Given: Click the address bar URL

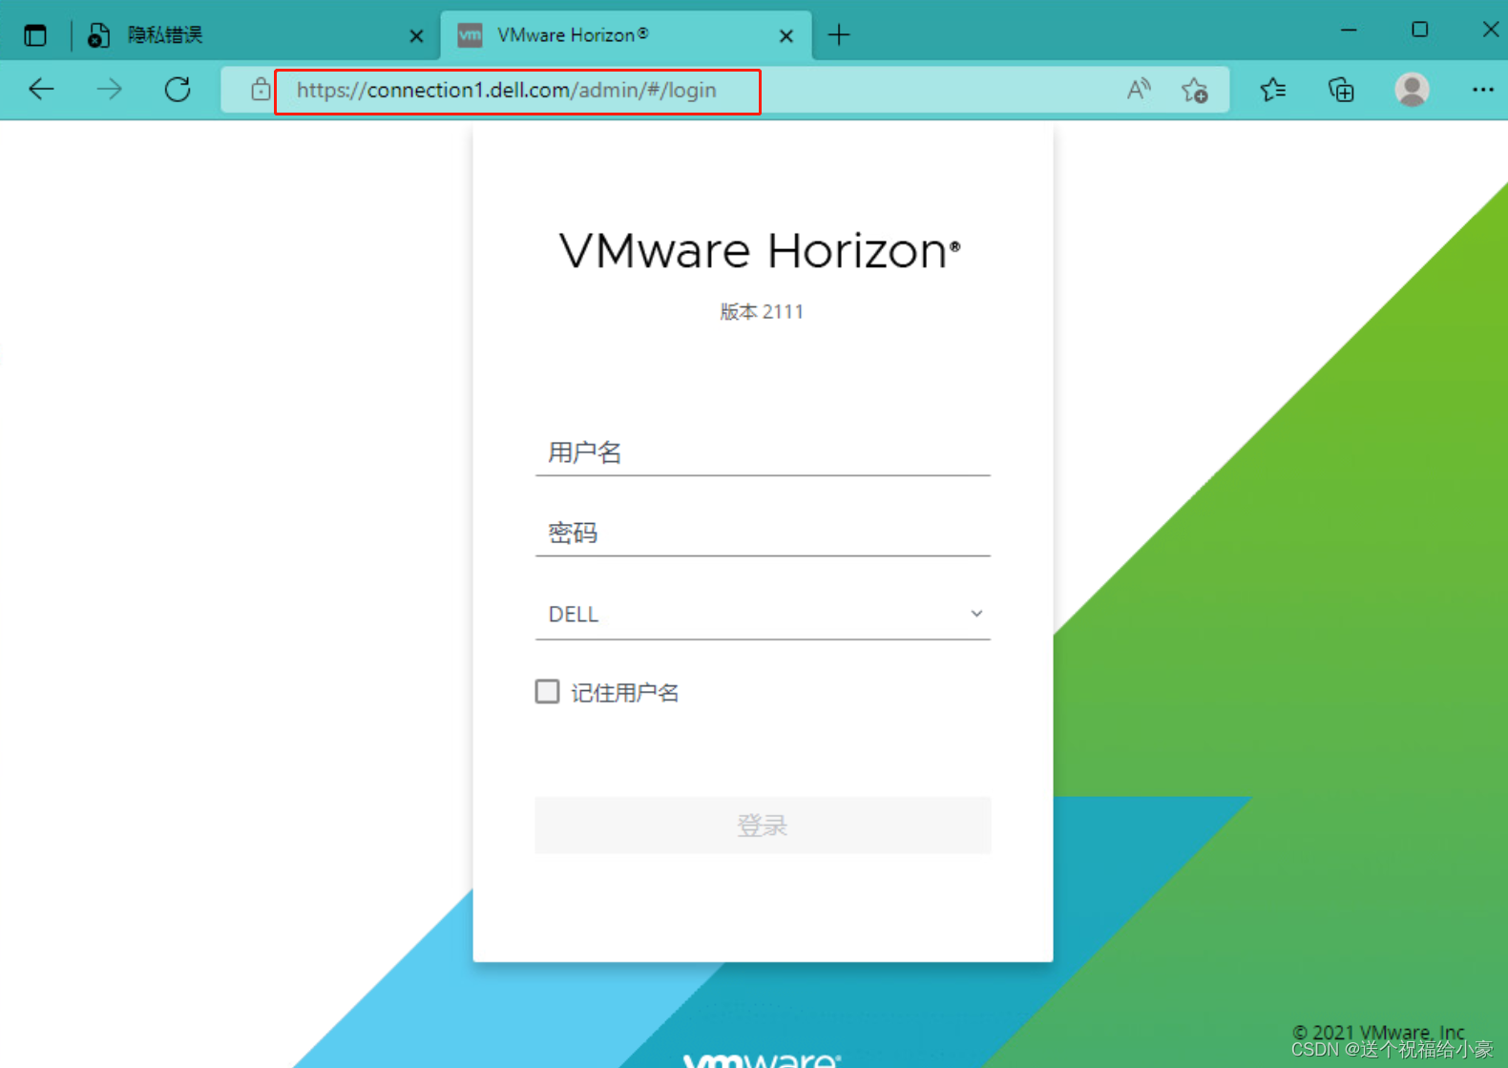Looking at the screenshot, I should click(x=506, y=90).
